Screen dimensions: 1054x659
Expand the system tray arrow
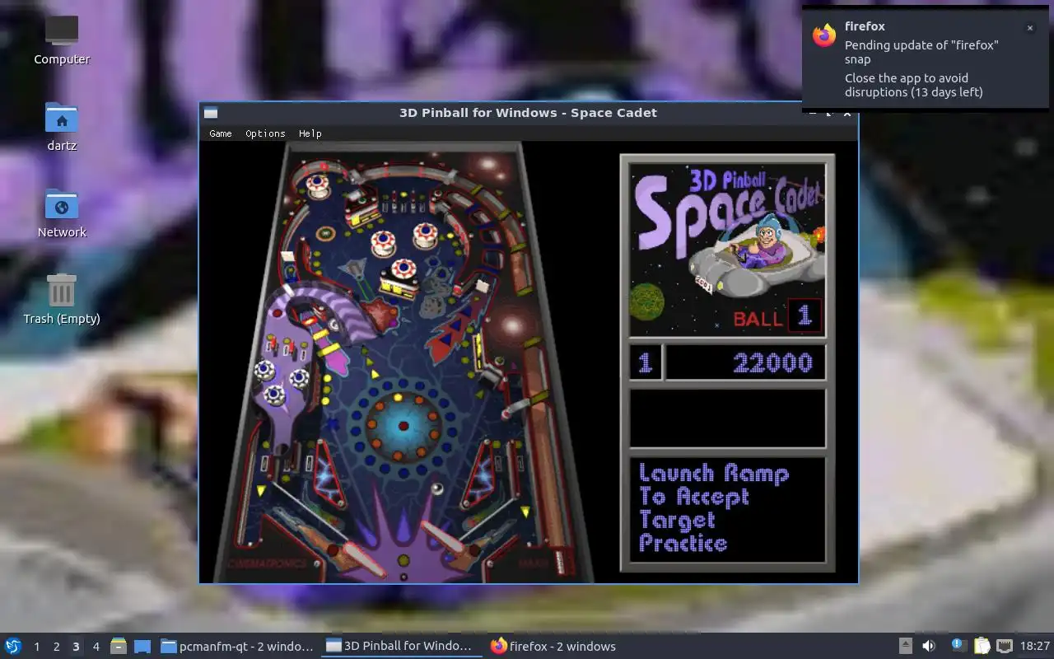tap(906, 647)
